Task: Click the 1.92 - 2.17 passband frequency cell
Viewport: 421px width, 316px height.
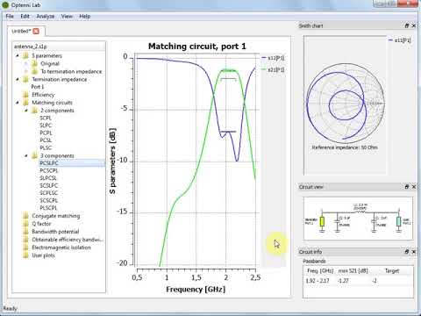Action: (318, 281)
